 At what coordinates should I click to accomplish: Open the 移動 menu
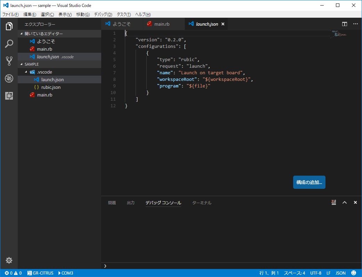pos(83,14)
